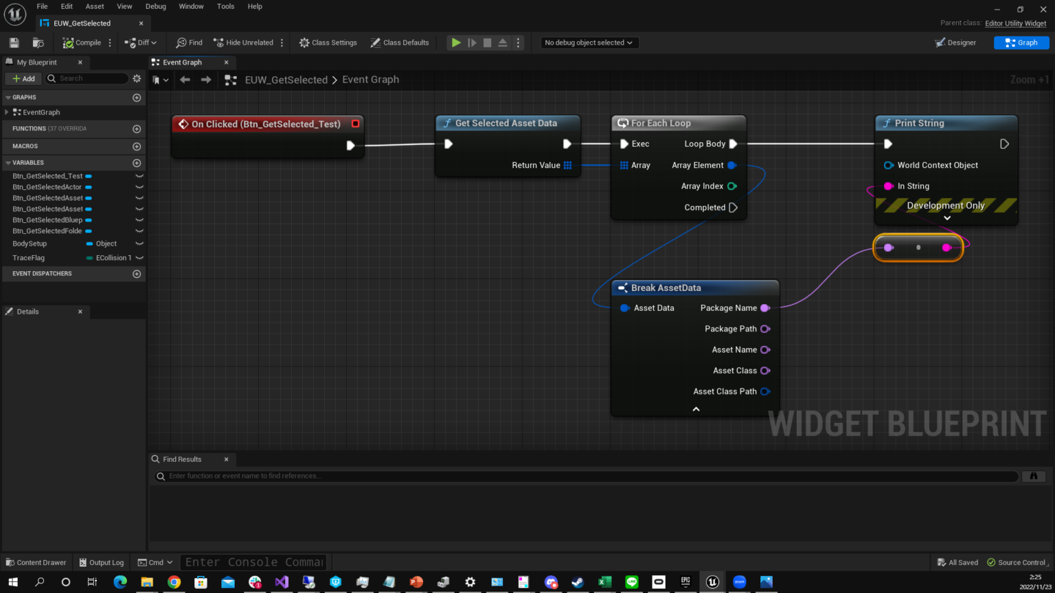Play the Editor Utility Widget
This screenshot has height=593, width=1055.
pyautogui.click(x=455, y=42)
